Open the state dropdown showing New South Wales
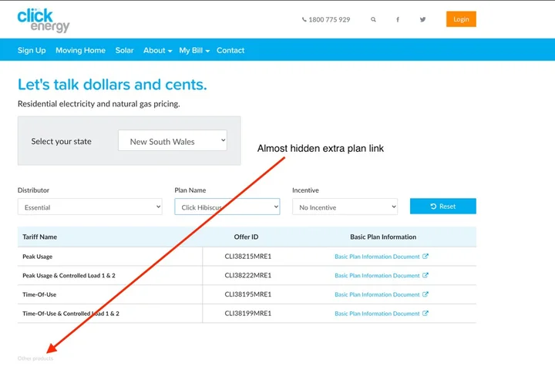Viewport: 555px width, 383px height. coord(173,141)
